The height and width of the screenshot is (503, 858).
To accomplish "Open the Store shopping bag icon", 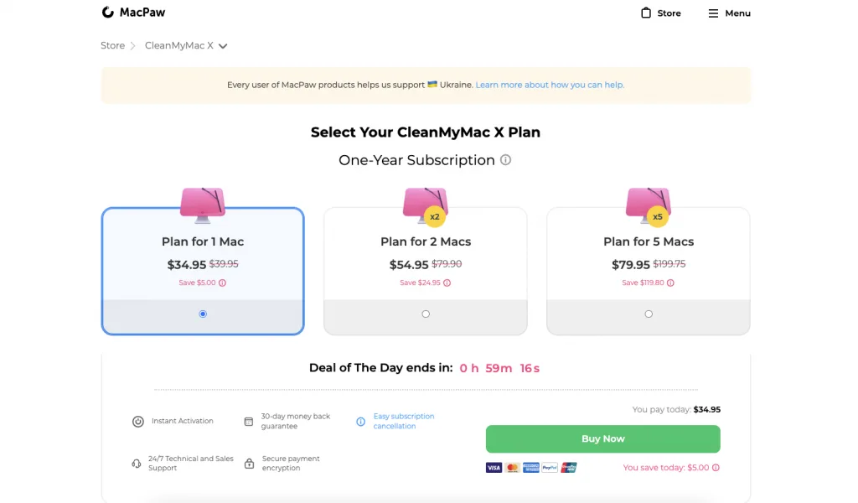I will click(x=646, y=13).
